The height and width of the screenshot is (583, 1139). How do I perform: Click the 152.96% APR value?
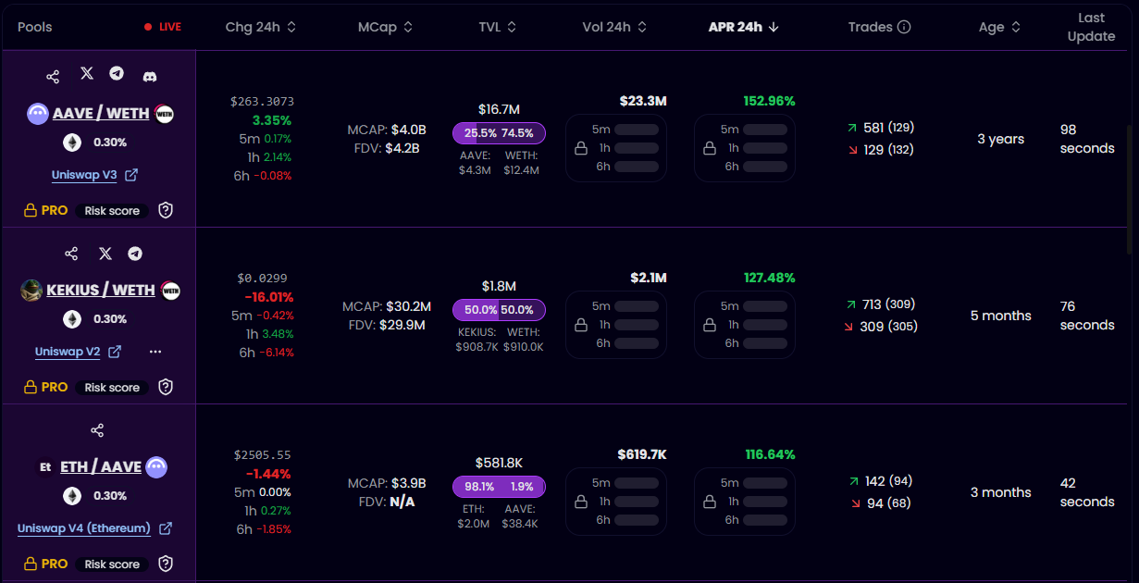[769, 101]
